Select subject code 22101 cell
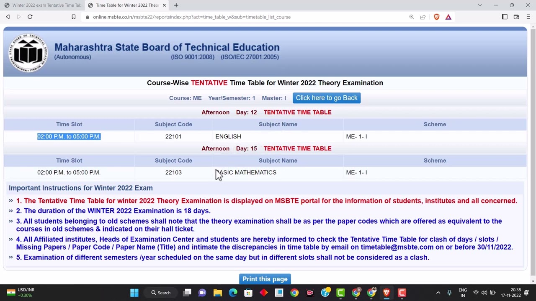Image resolution: width=536 pixels, height=301 pixels. tap(173, 136)
